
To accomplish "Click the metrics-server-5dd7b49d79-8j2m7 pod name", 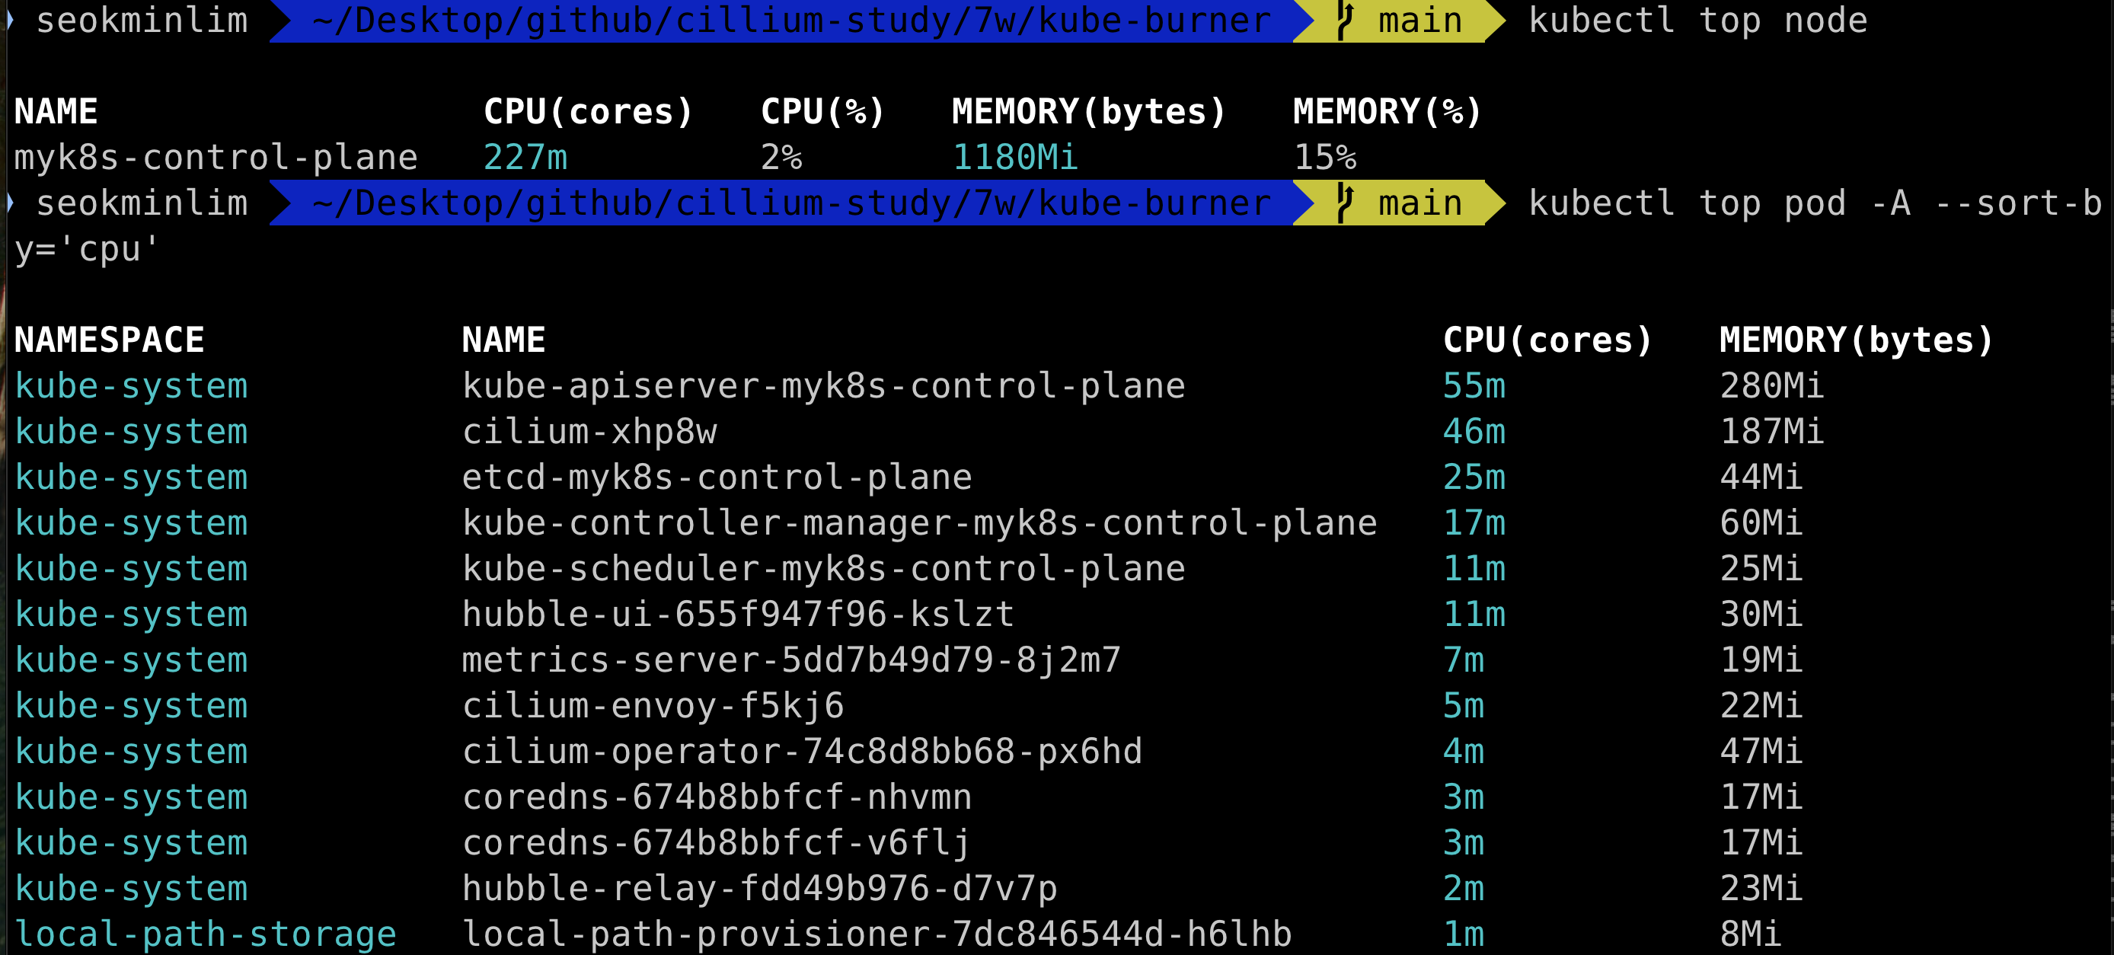I will click(791, 660).
